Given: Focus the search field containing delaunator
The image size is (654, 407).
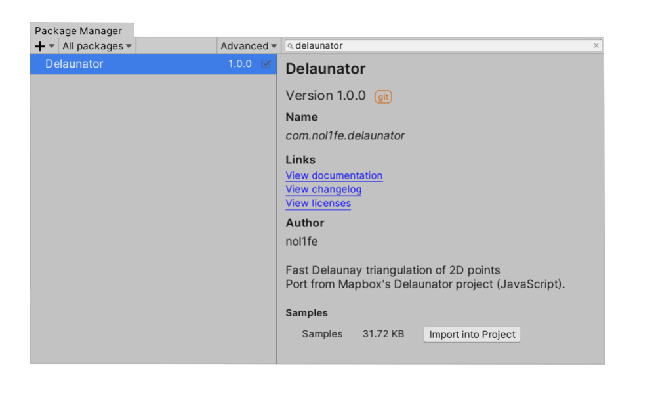Looking at the screenshot, I should tap(443, 45).
